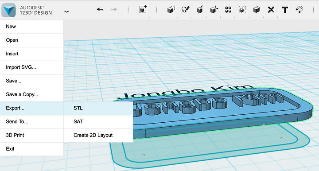Image resolution: width=319 pixels, height=171 pixels.
Task: Open the Primitives tool menu
Action: pyautogui.click(x=171, y=10)
